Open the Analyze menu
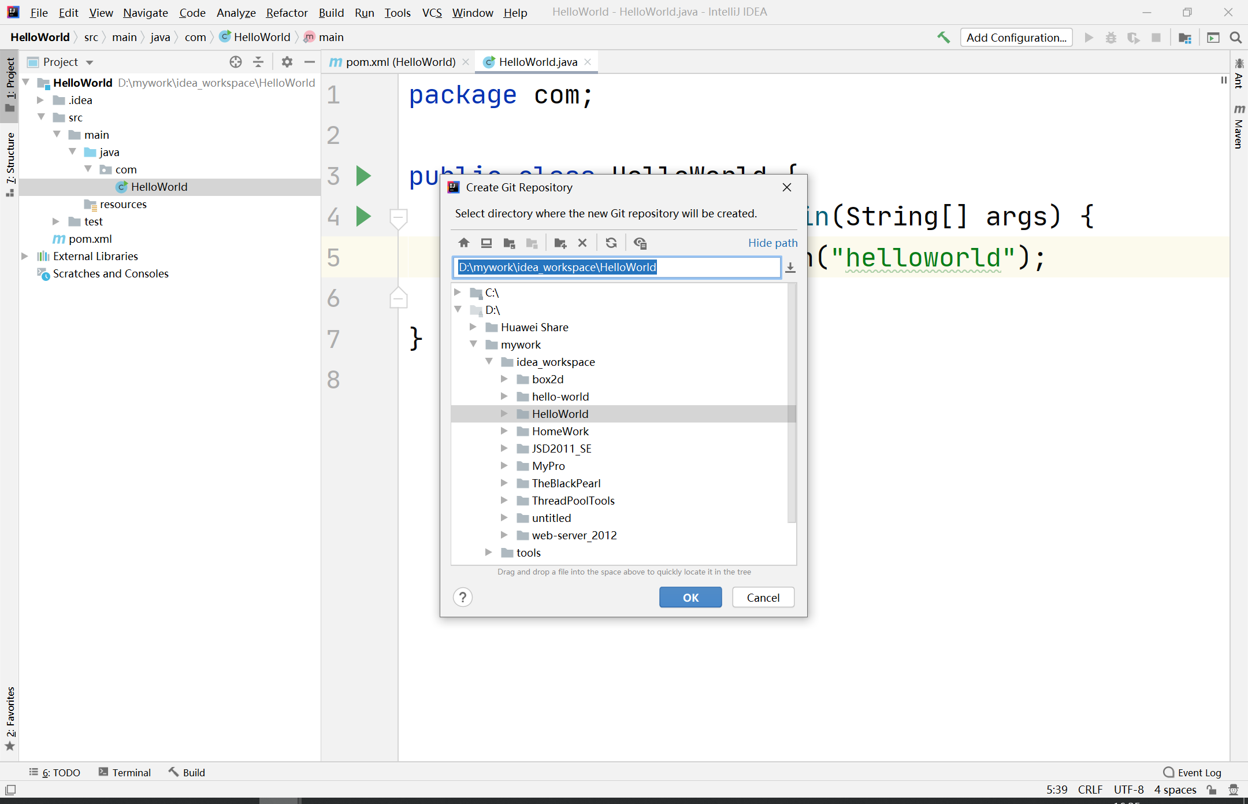 pos(236,12)
